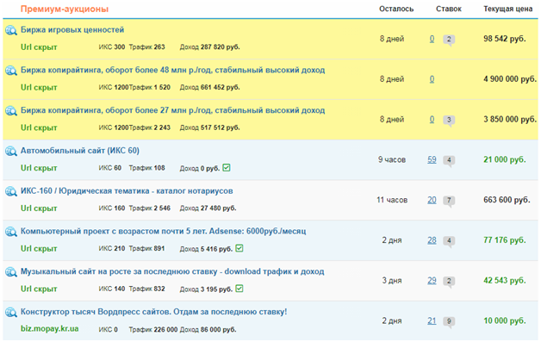Click the 4 900 000 руб. price
Viewport: 541px width, 342px height.
point(510,79)
